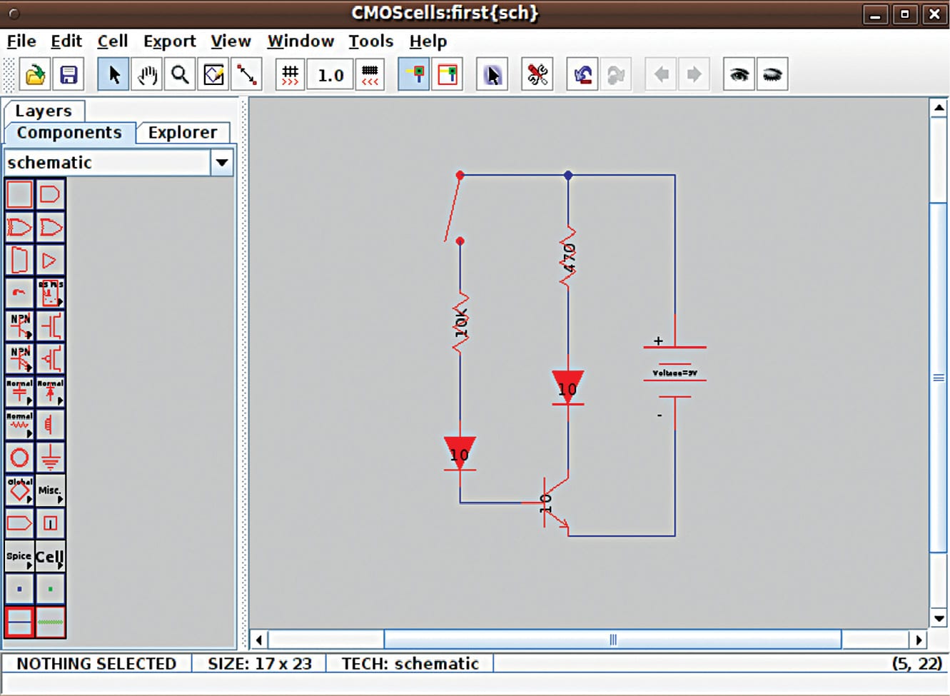Expand the Spice component submenu
Viewport: 950px width, 696px height.
click(19, 556)
